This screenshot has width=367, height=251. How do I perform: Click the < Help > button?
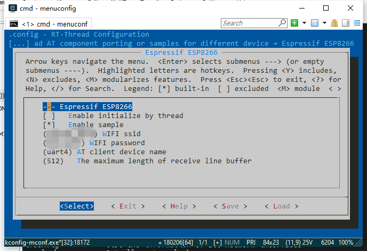point(179,206)
